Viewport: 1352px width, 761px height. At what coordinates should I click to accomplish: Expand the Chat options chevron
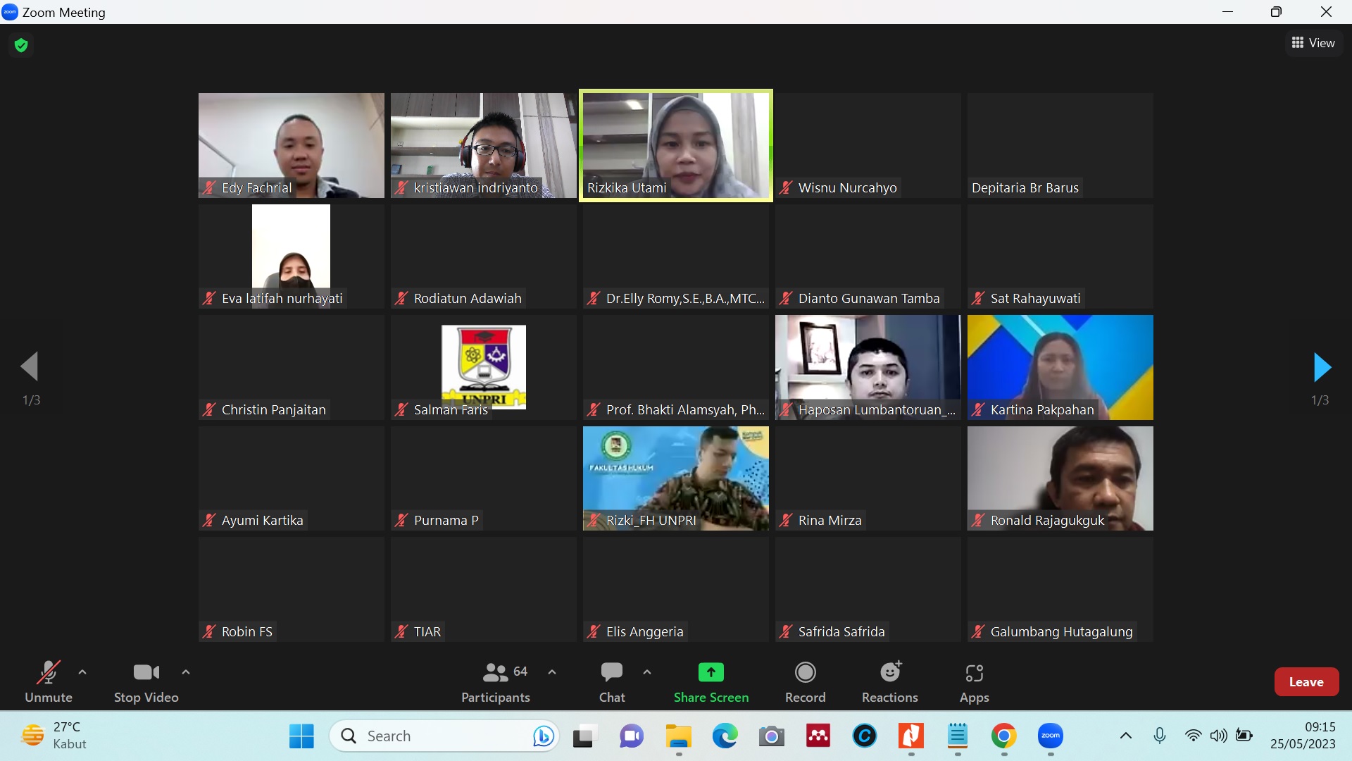[x=647, y=672]
